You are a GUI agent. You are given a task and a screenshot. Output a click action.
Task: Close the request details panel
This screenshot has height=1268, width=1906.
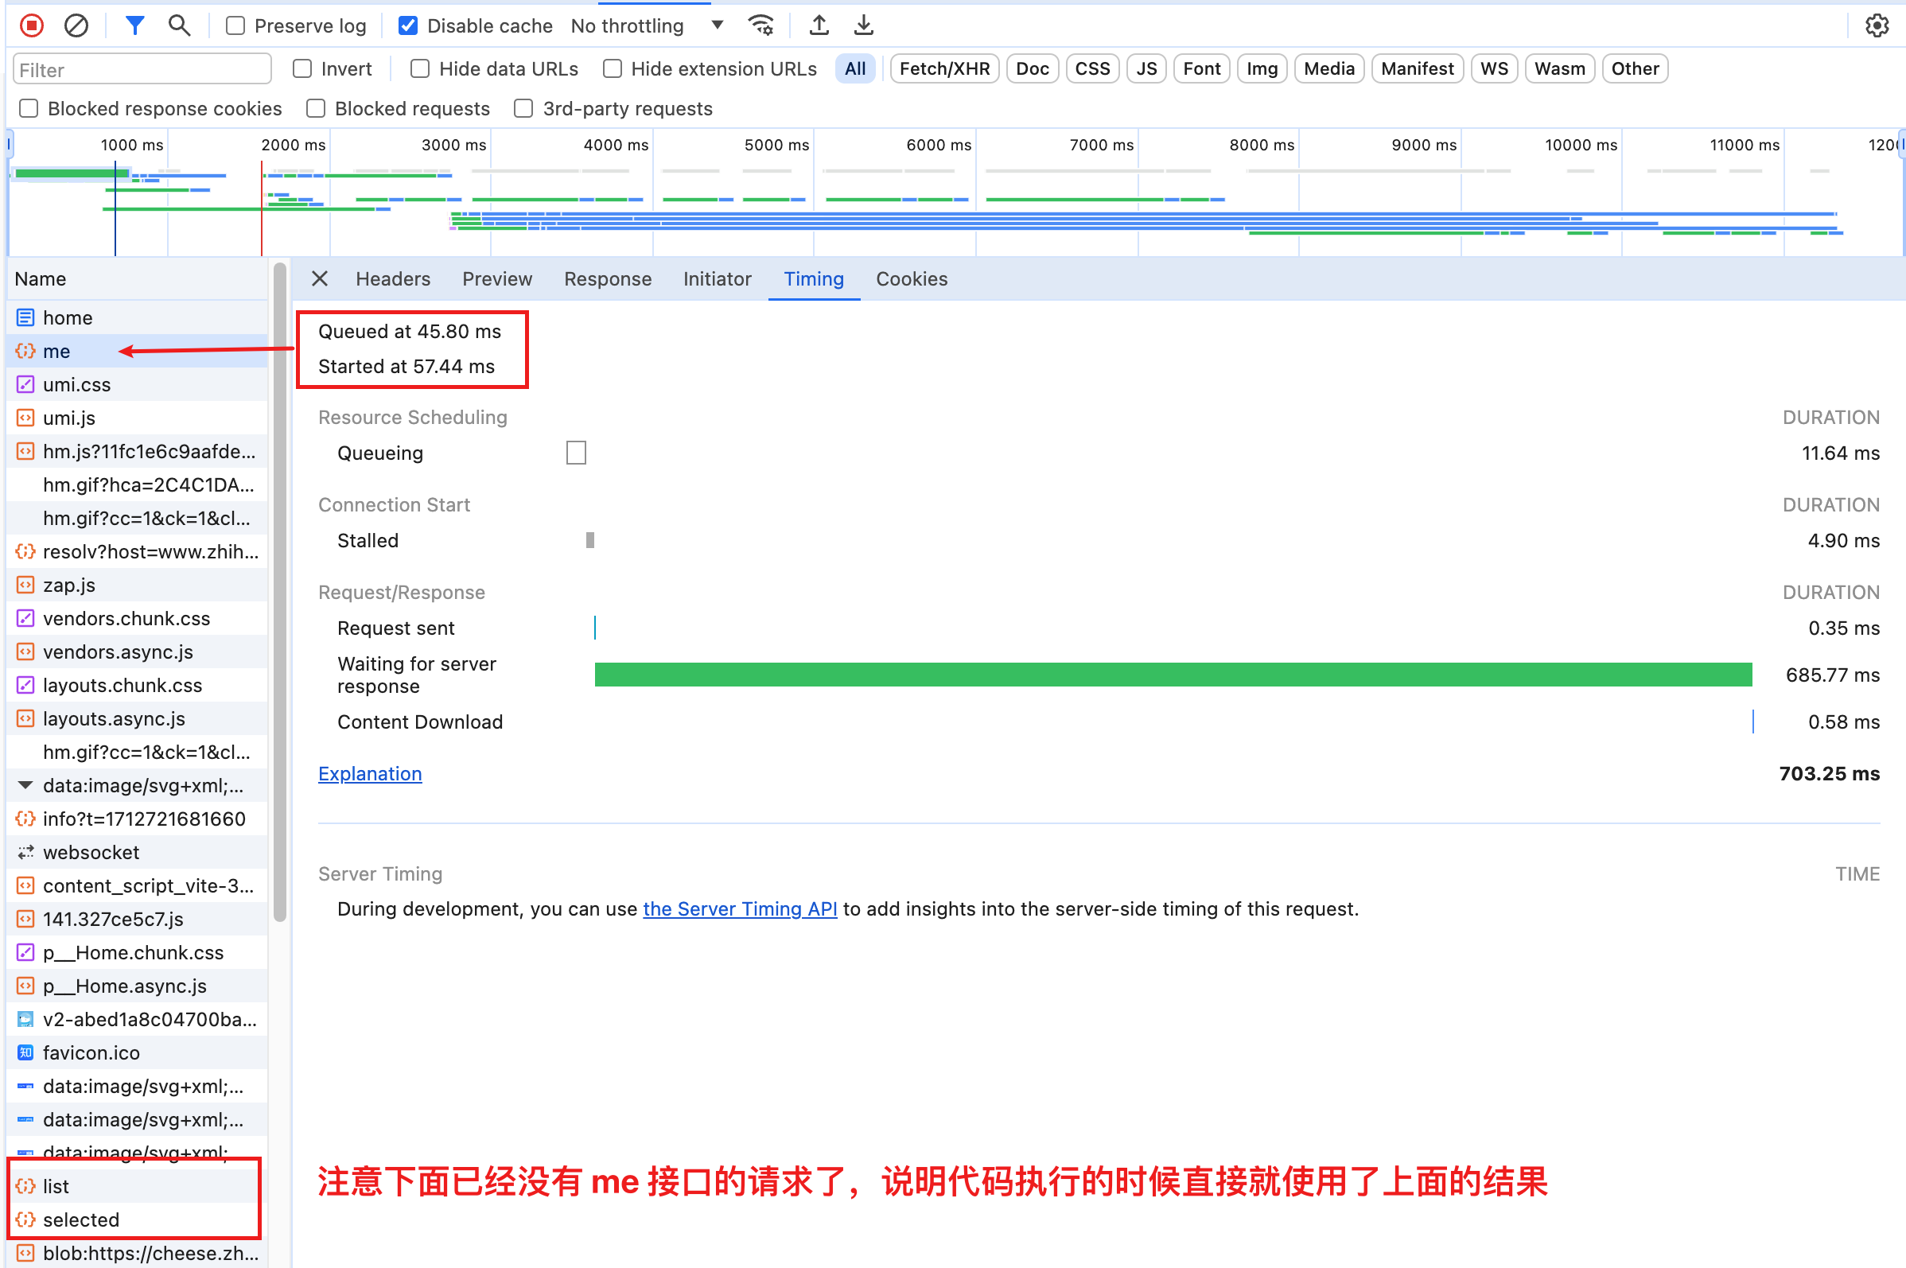(320, 279)
